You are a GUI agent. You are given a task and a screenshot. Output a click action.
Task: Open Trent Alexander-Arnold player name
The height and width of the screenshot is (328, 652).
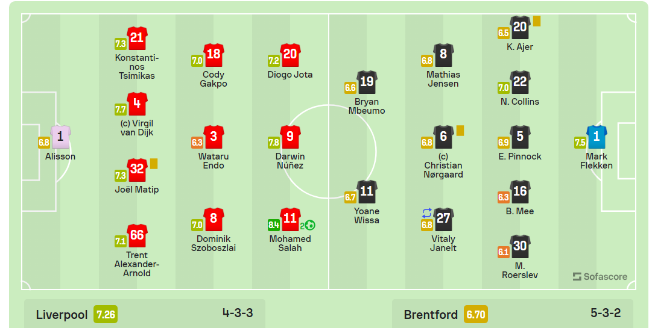(x=137, y=264)
